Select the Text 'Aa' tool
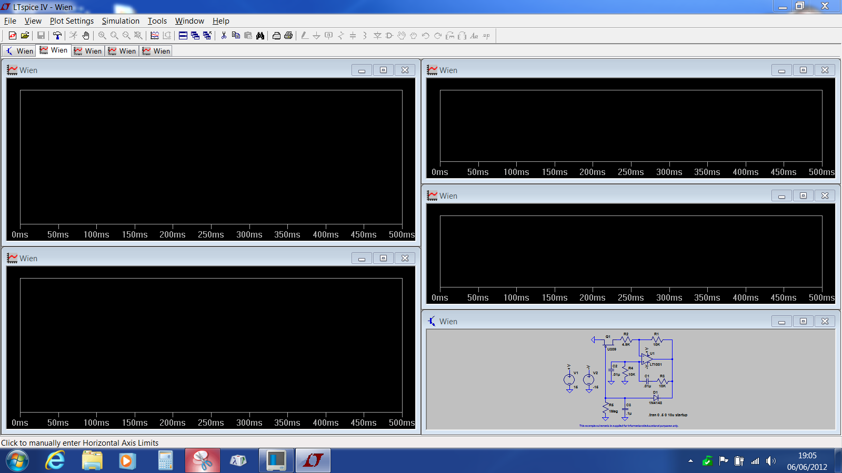 tap(474, 36)
